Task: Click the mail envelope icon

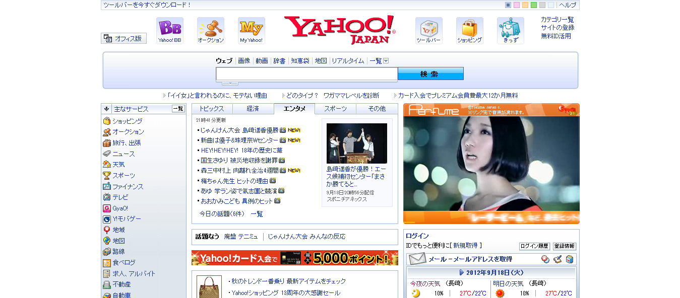Action: pos(417,259)
